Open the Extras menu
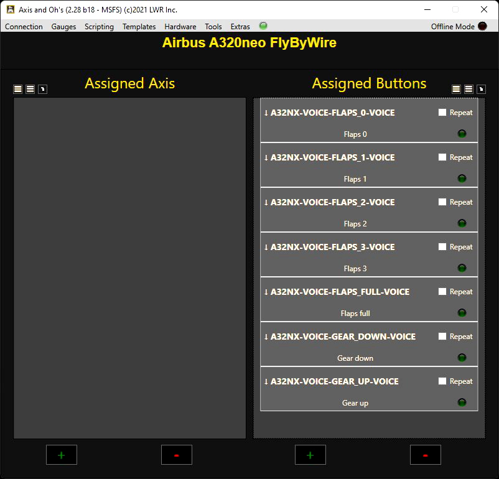499x479 pixels. 240,26
